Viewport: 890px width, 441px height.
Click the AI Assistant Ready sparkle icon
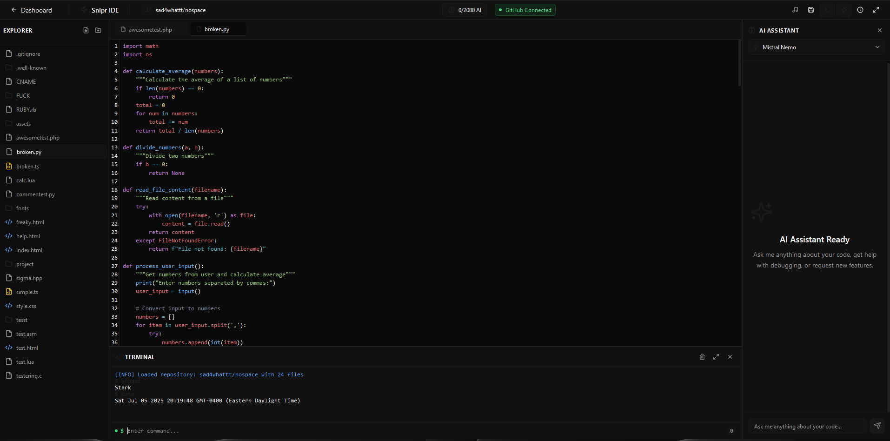761,212
